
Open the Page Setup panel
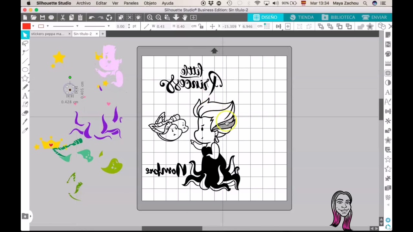coord(388,35)
